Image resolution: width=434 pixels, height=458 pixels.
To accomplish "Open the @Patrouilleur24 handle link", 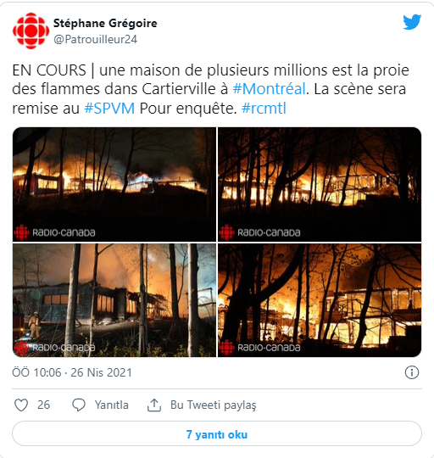I will click(x=95, y=39).
